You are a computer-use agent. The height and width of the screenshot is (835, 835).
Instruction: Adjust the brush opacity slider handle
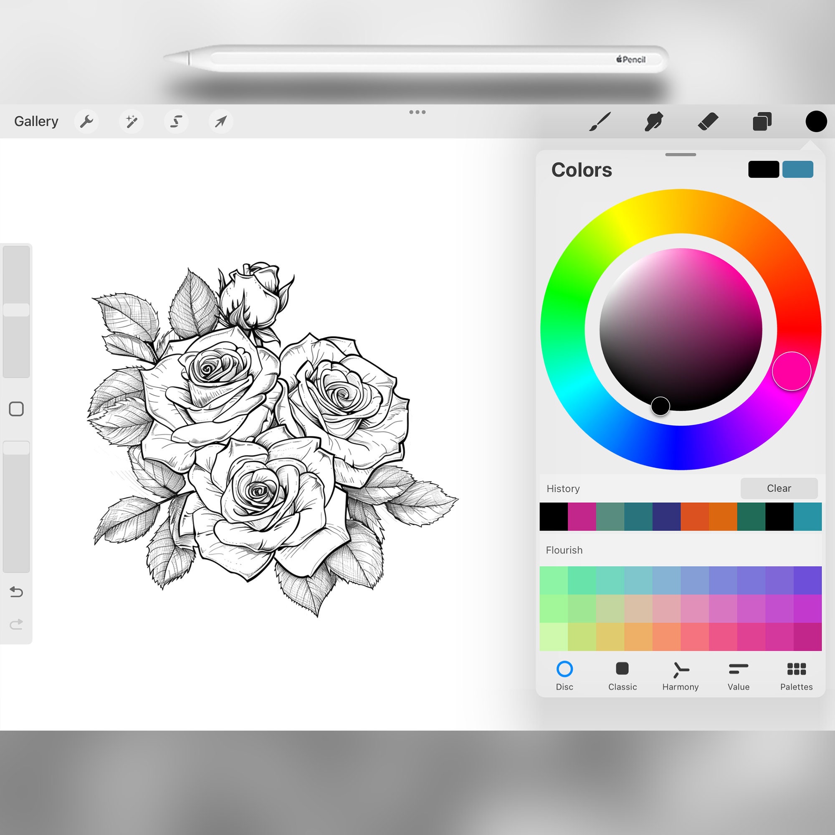pyautogui.click(x=16, y=448)
